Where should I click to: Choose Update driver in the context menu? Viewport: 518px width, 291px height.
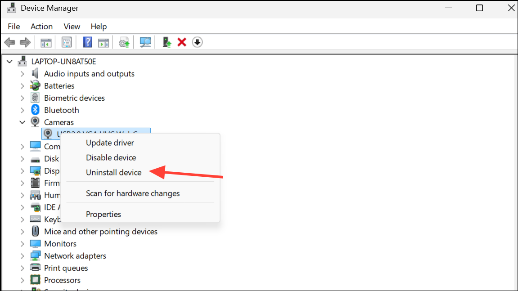coord(110,143)
